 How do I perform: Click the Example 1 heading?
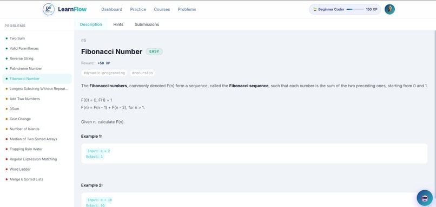pyautogui.click(x=91, y=136)
